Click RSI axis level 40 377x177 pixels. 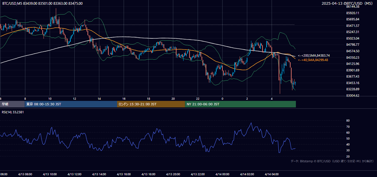[348, 144]
